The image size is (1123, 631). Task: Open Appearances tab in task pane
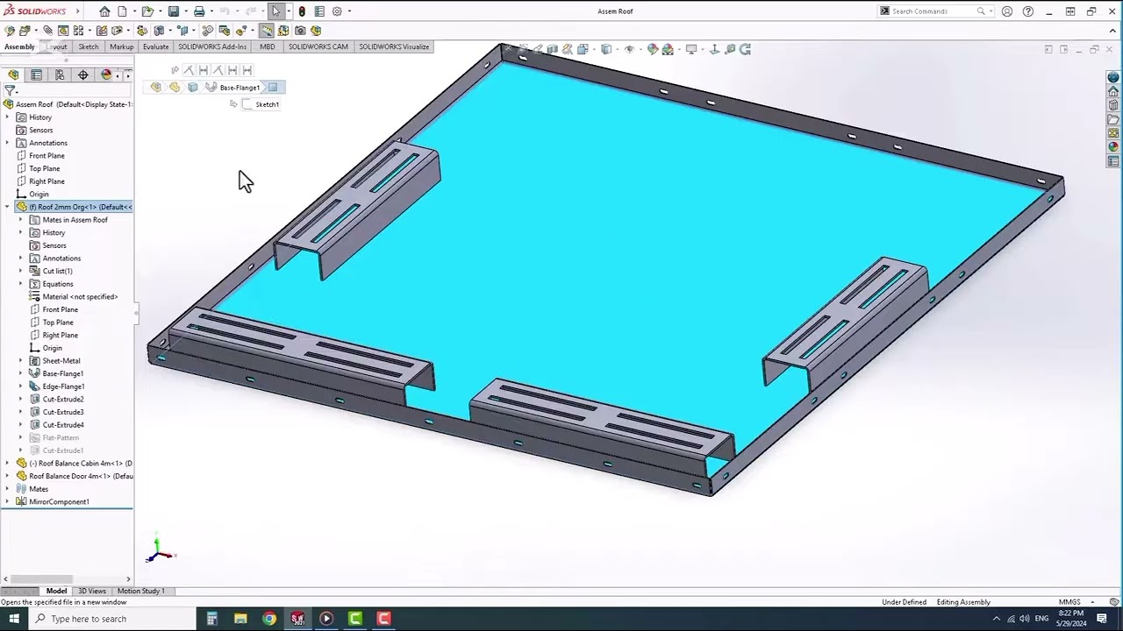(1113, 147)
